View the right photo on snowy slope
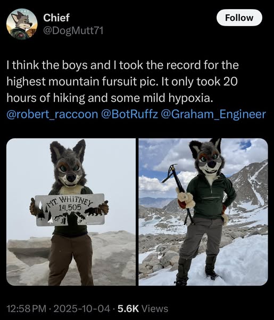 point(203,212)
